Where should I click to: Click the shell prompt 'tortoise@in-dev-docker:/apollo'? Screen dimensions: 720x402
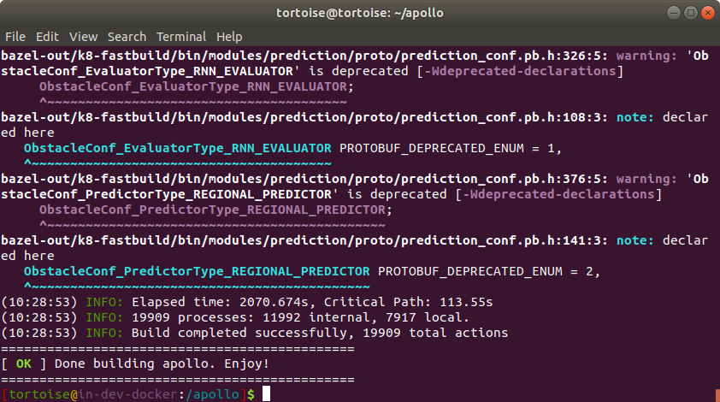click(124, 394)
